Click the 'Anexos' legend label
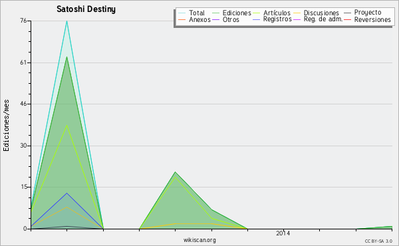399x246 pixels. (x=199, y=19)
